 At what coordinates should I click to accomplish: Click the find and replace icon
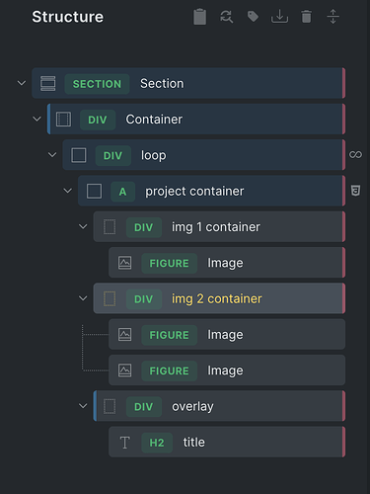click(227, 17)
